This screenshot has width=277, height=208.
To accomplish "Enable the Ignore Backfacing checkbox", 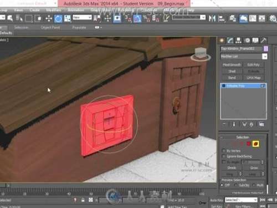I will tap(224, 156).
